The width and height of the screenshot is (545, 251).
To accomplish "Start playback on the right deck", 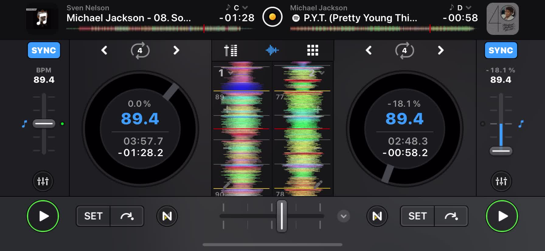I will tap(502, 216).
